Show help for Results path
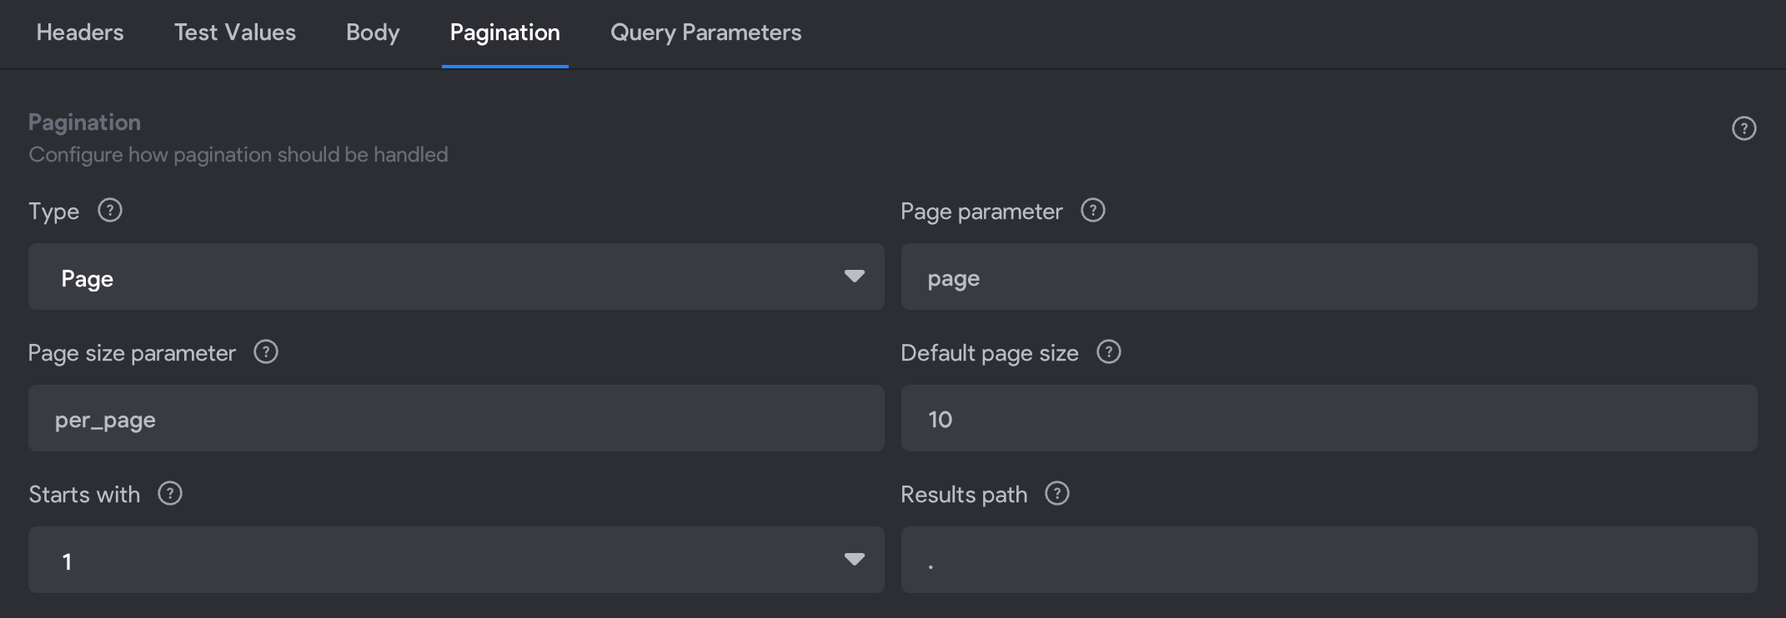This screenshot has width=1786, height=618. (1057, 494)
